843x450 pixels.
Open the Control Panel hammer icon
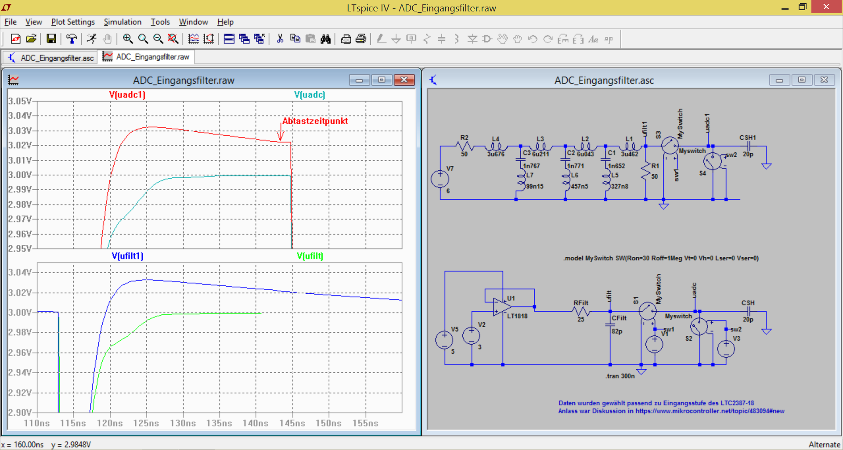click(72, 39)
